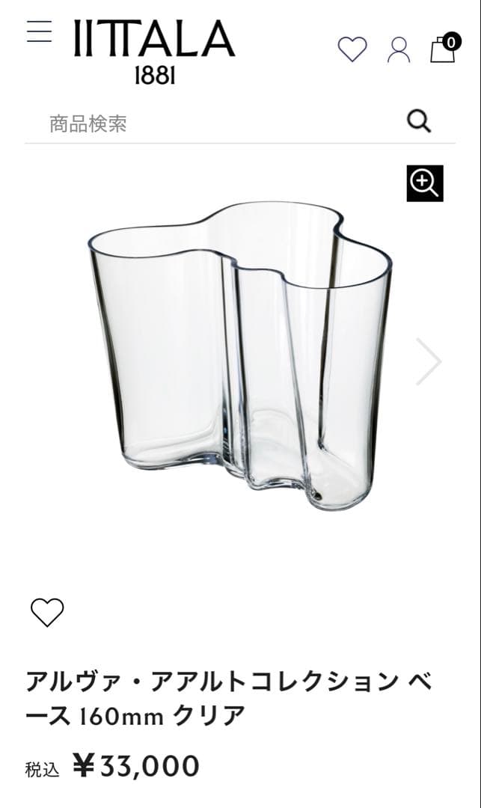
Task: Select the clear Aalto vase photo
Action: coord(241,355)
